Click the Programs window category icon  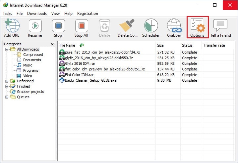click(x=19, y=70)
